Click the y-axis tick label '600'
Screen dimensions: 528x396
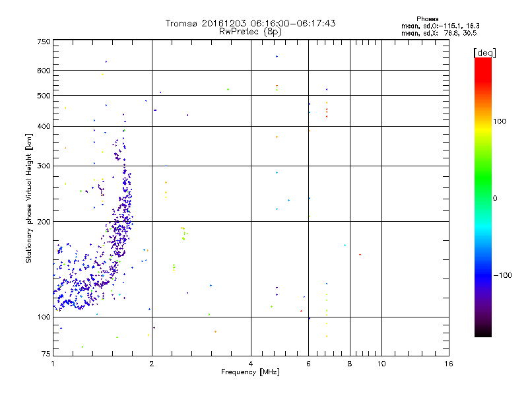coord(44,71)
